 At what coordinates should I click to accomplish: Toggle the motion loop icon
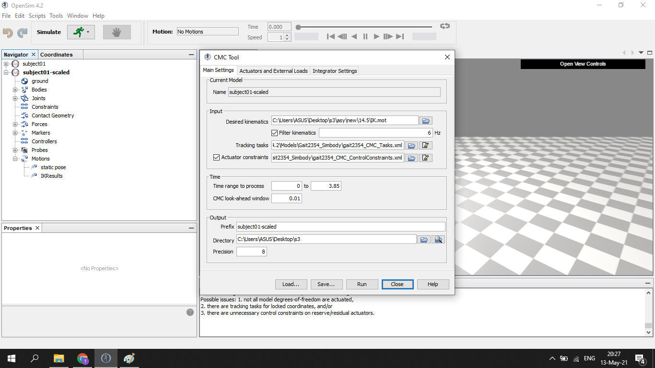pos(445,26)
